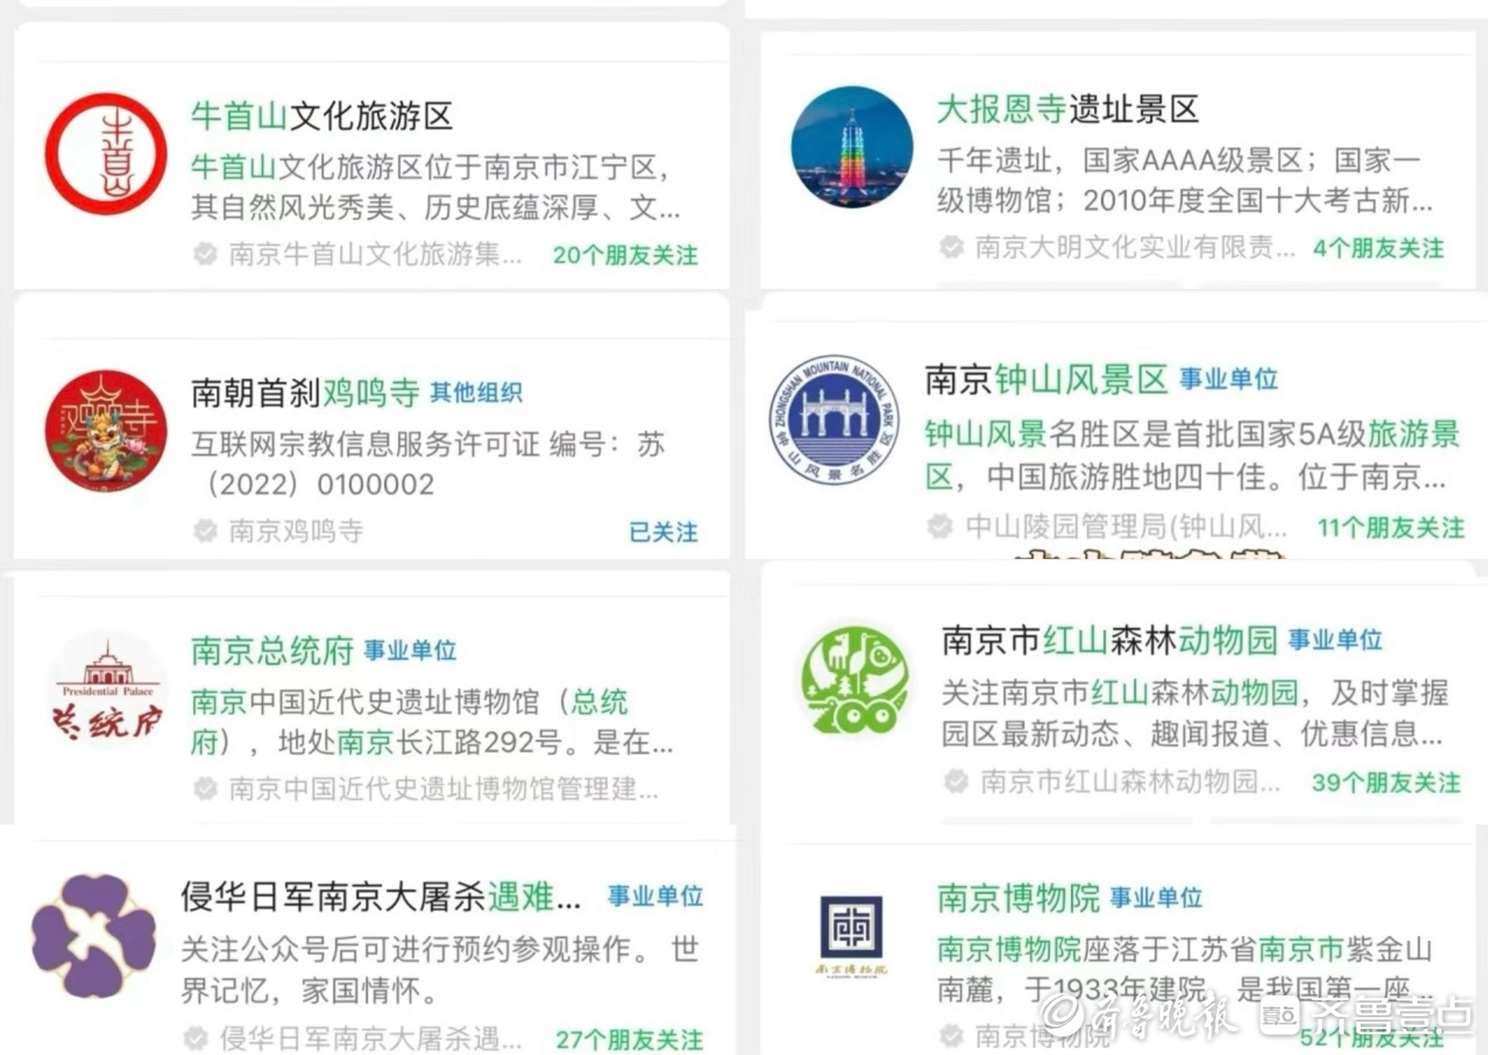Click verified badge beside 南京市红山森林动物园
The height and width of the screenshot is (1055, 1488).
pos(956,781)
